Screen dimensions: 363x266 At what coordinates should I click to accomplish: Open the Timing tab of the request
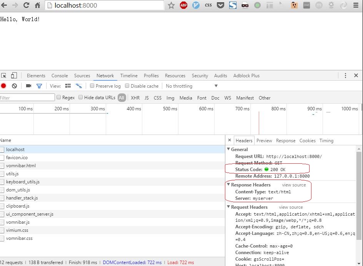tap(326, 141)
